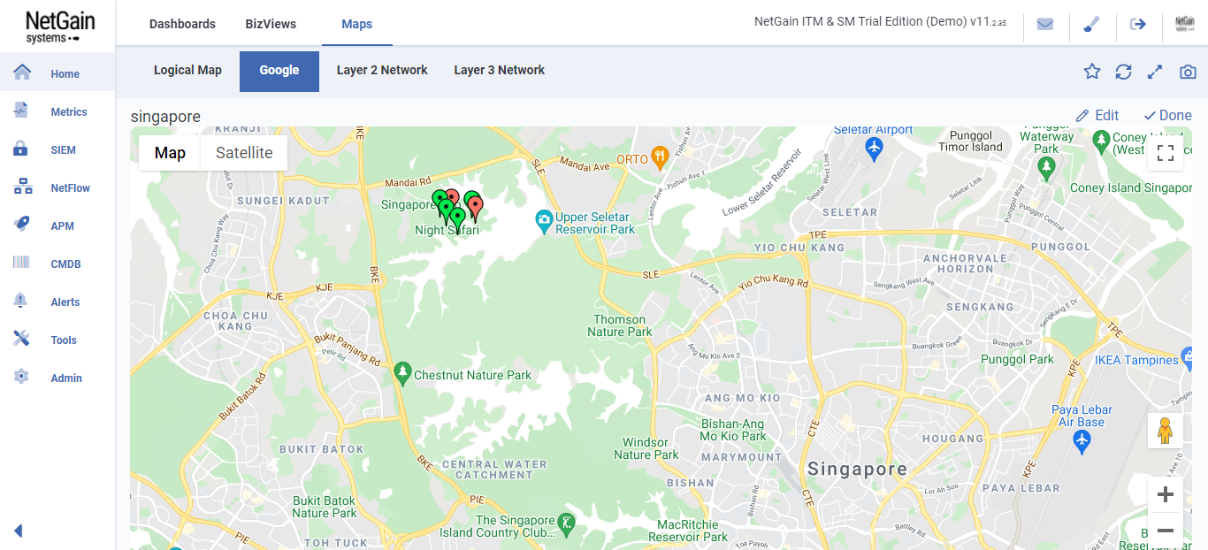
Task: Open the theme brush icon
Action: click(1091, 24)
